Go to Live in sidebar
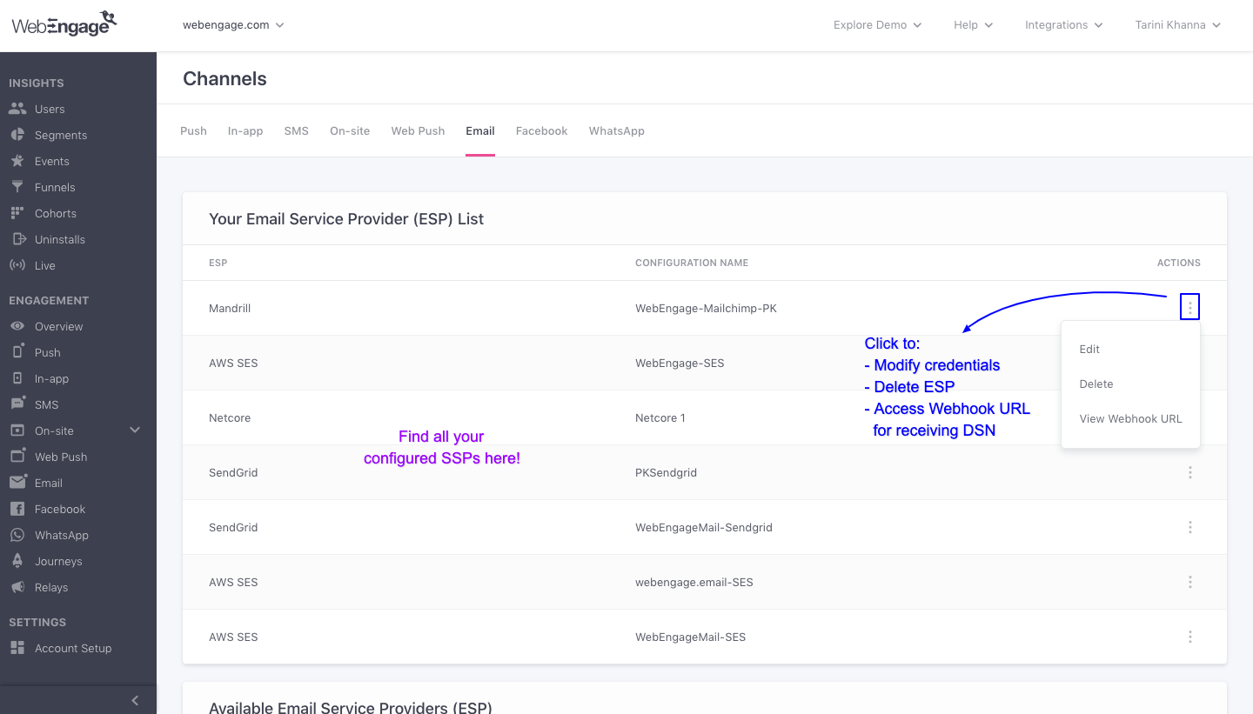The height and width of the screenshot is (714, 1253). tap(45, 265)
